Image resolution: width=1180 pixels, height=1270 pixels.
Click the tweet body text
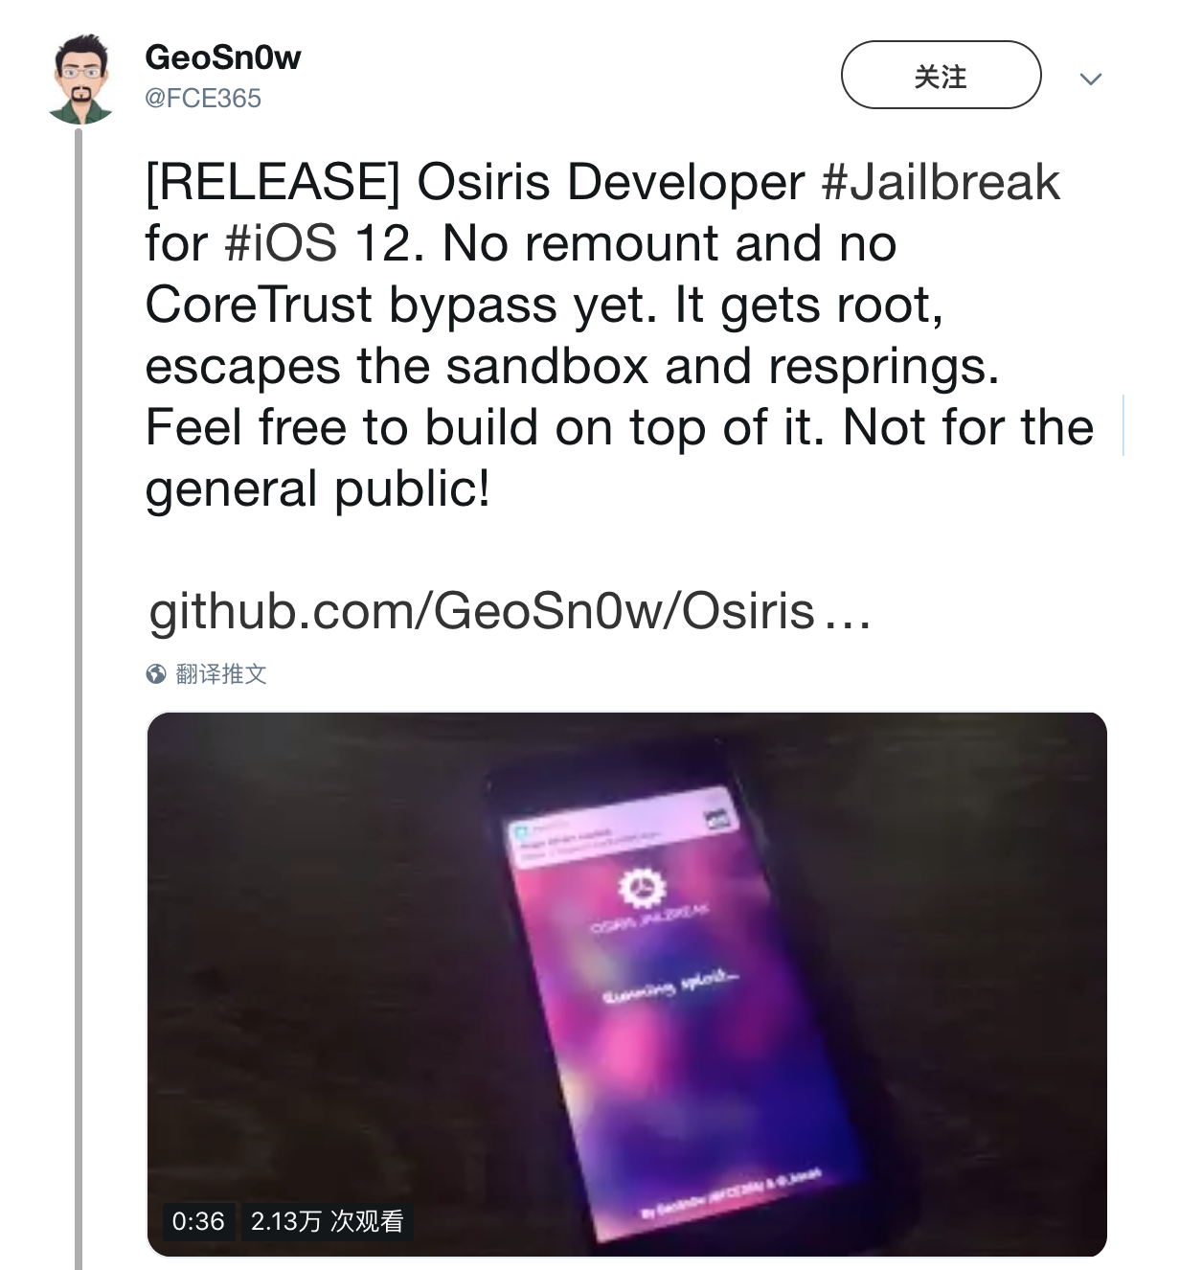620,336
